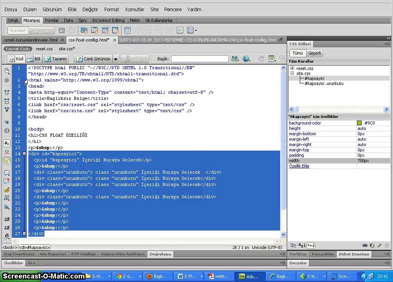Image resolution: width=393 pixels, height=282 pixels.
Task: Click the Wrap Tag pencil icon
Action: pyautogui.click(x=7, y=190)
